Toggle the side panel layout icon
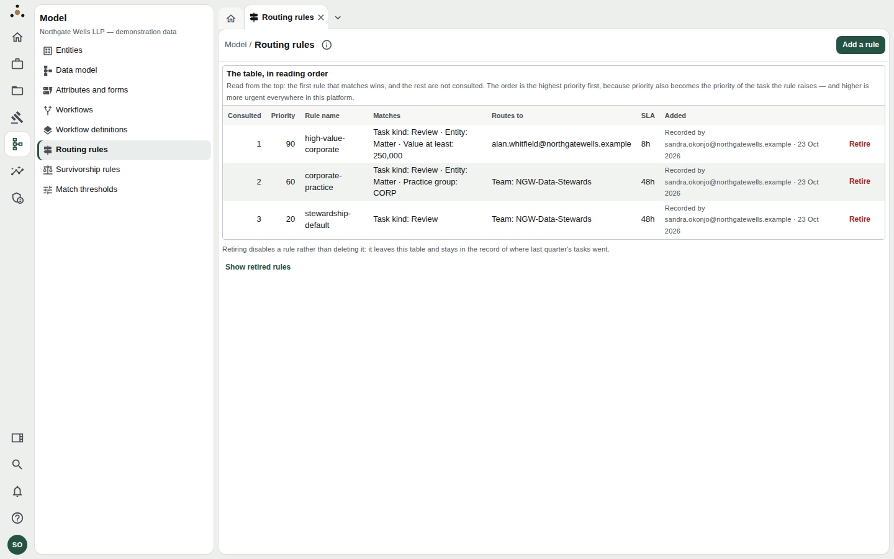This screenshot has width=894, height=559. point(17,438)
